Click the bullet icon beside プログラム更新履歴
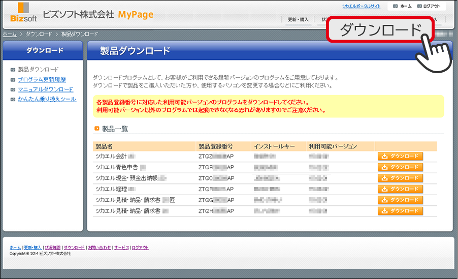The height and width of the screenshot is (279, 458). [13, 80]
